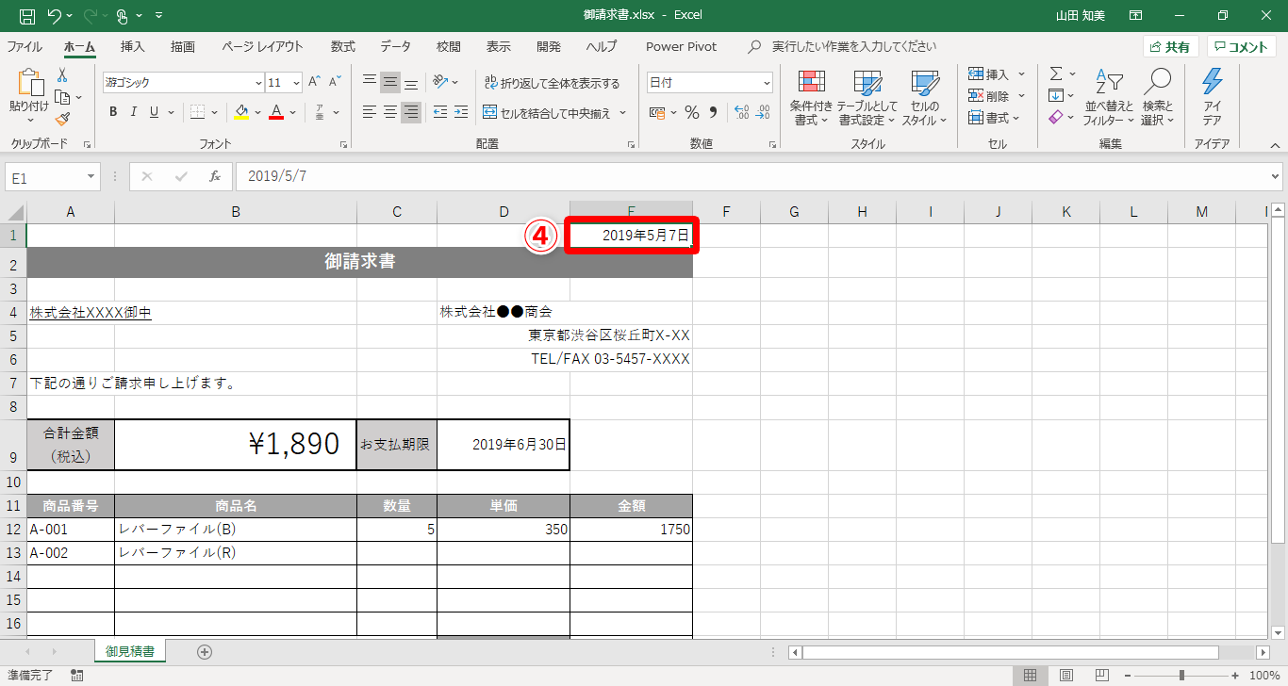Open the number format dropdown 日付
1288x686 pixels.
(x=766, y=83)
